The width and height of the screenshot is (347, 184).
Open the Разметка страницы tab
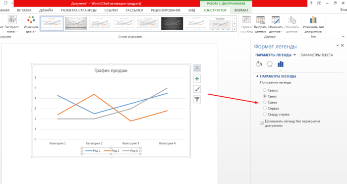[x=78, y=10]
